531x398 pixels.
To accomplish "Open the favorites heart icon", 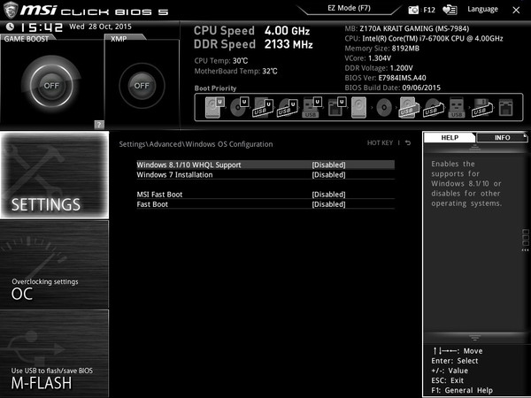I will click(x=450, y=10).
